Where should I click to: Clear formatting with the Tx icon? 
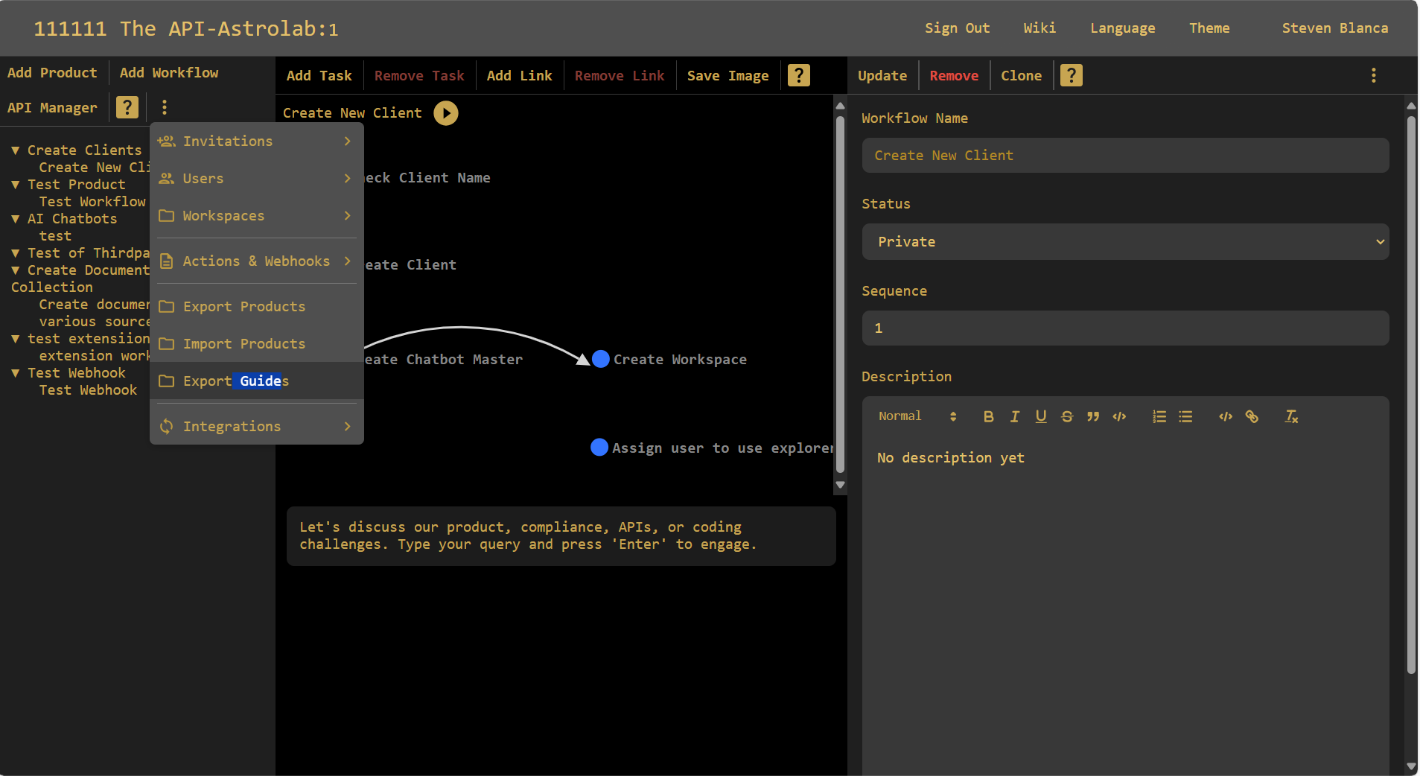coord(1291,416)
